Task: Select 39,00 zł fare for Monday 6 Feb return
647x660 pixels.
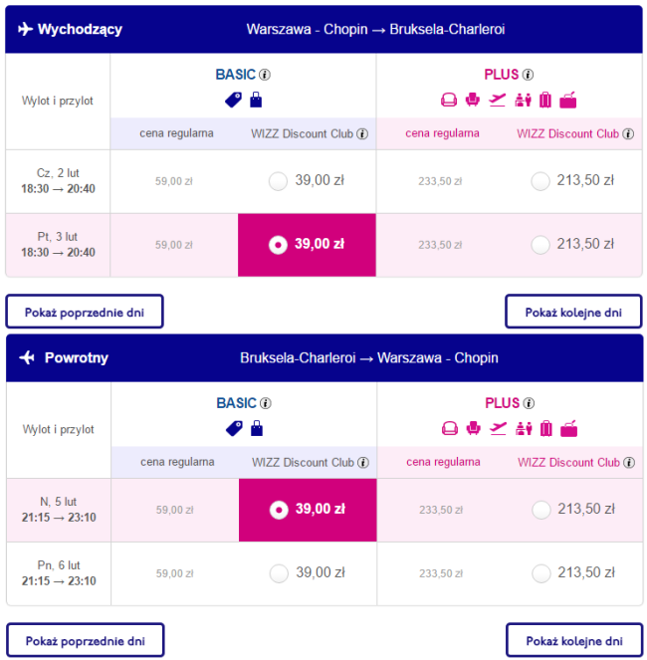Action: point(279,573)
